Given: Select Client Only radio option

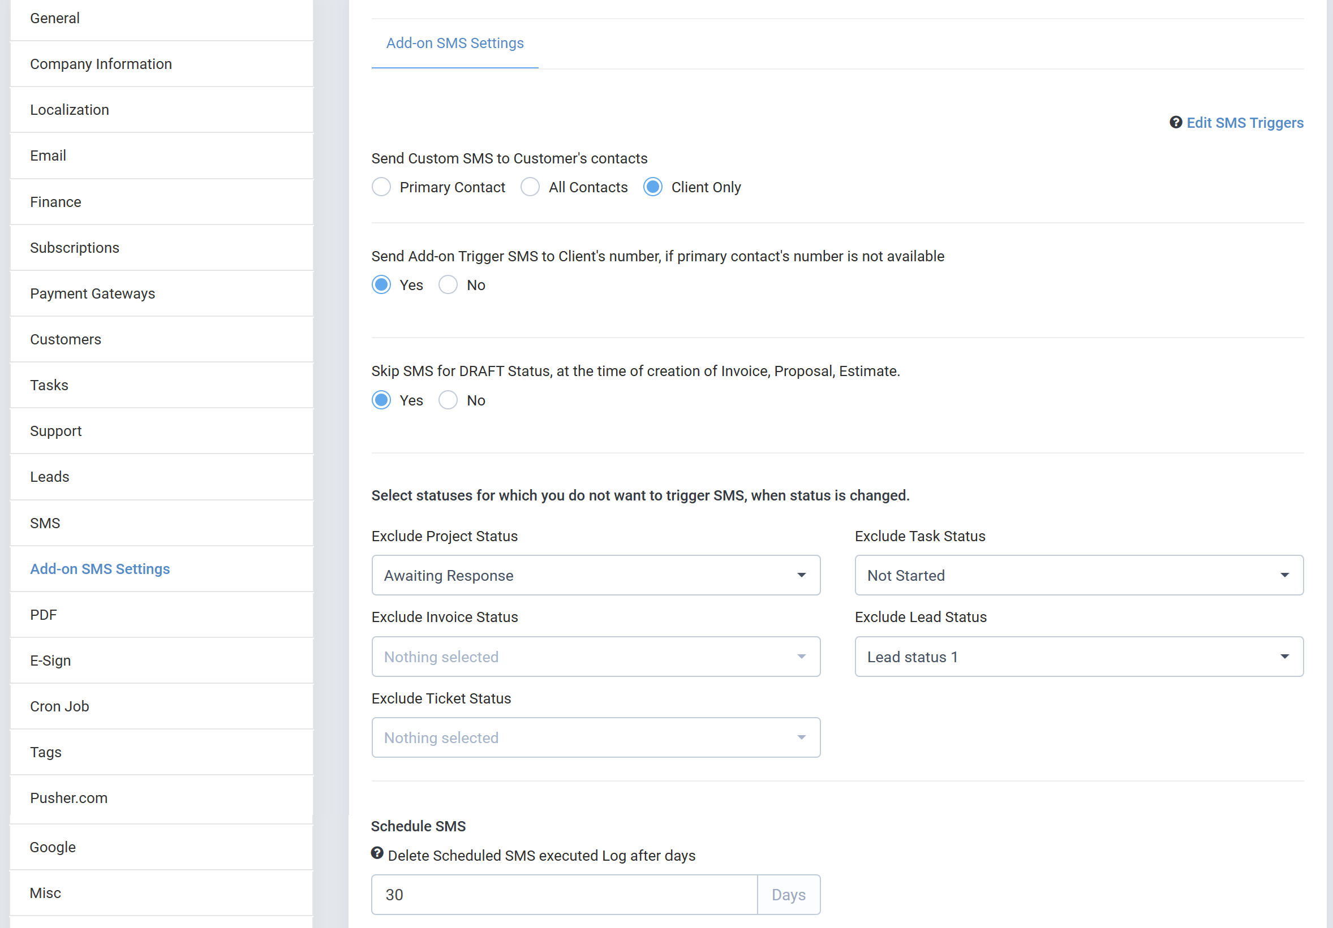Looking at the screenshot, I should pos(653,187).
